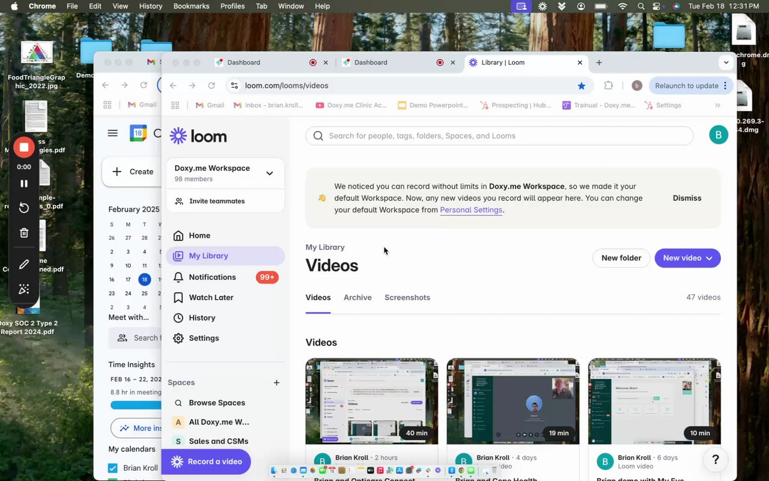Open the Bookmarks menu in the menu bar
Screen dimensions: 769x481
click(191, 6)
